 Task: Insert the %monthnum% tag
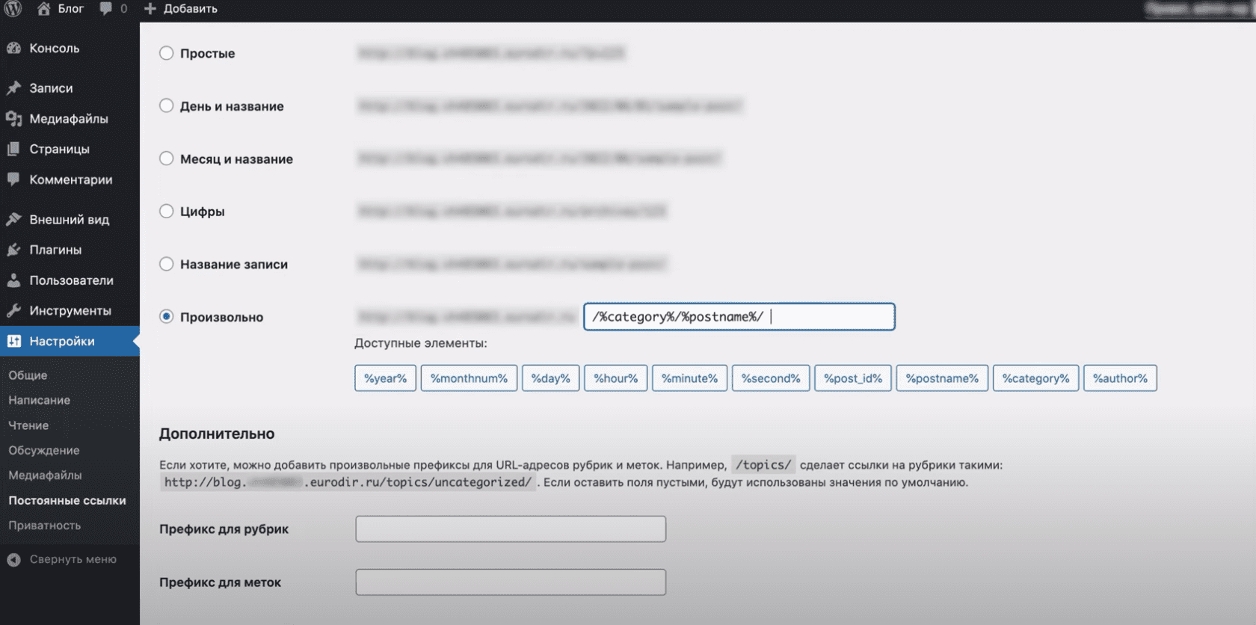point(469,378)
